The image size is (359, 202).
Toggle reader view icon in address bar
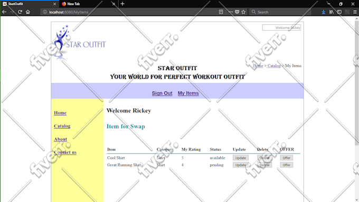click(221, 12)
